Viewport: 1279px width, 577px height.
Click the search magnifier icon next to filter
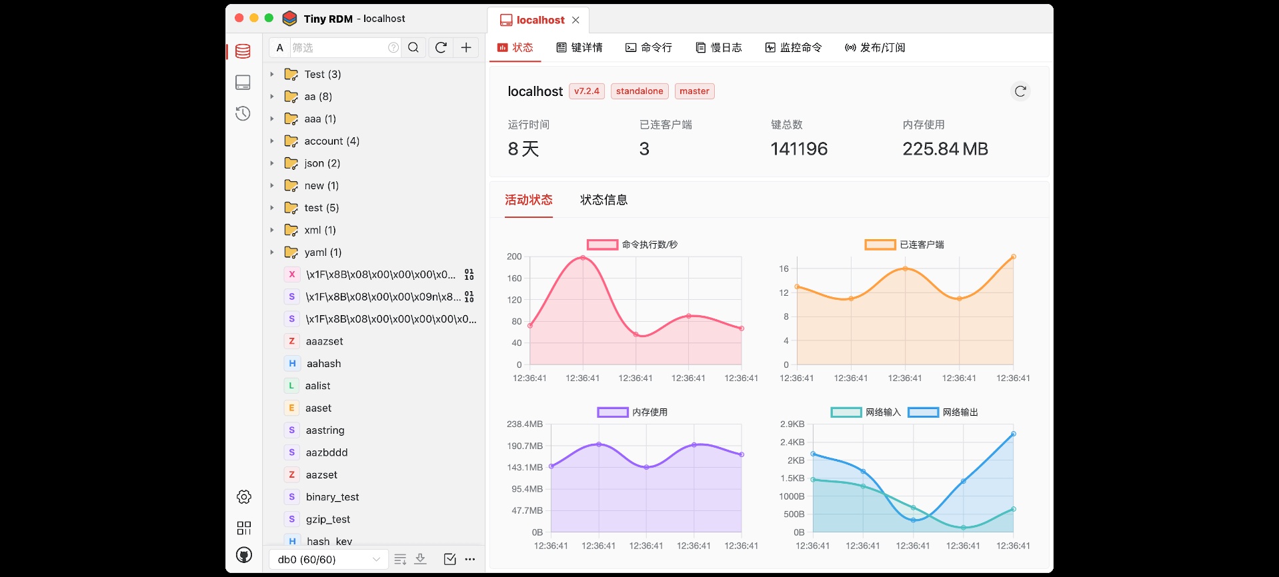coord(413,47)
